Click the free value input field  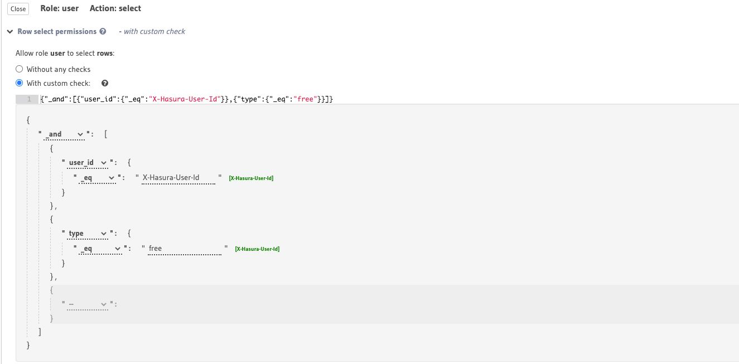click(x=184, y=247)
